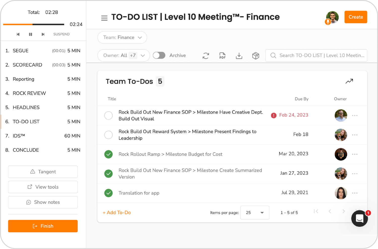This screenshot has height=249, width=378.
Task: Click the search to-do list field
Action: 316,55
